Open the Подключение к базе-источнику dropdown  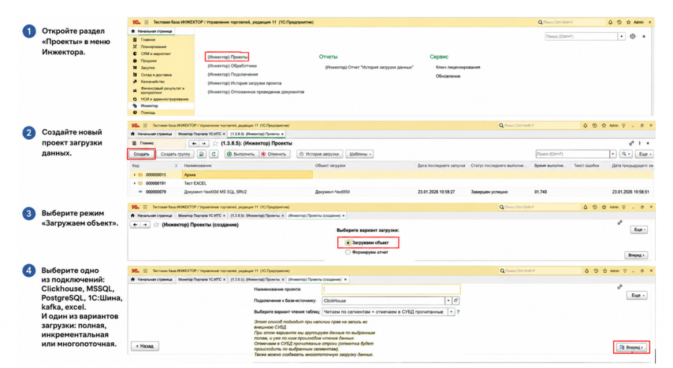click(x=448, y=300)
